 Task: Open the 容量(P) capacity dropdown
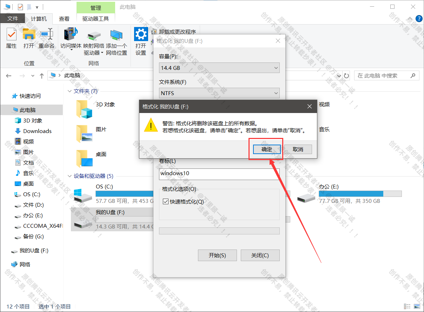pos(276,68)
